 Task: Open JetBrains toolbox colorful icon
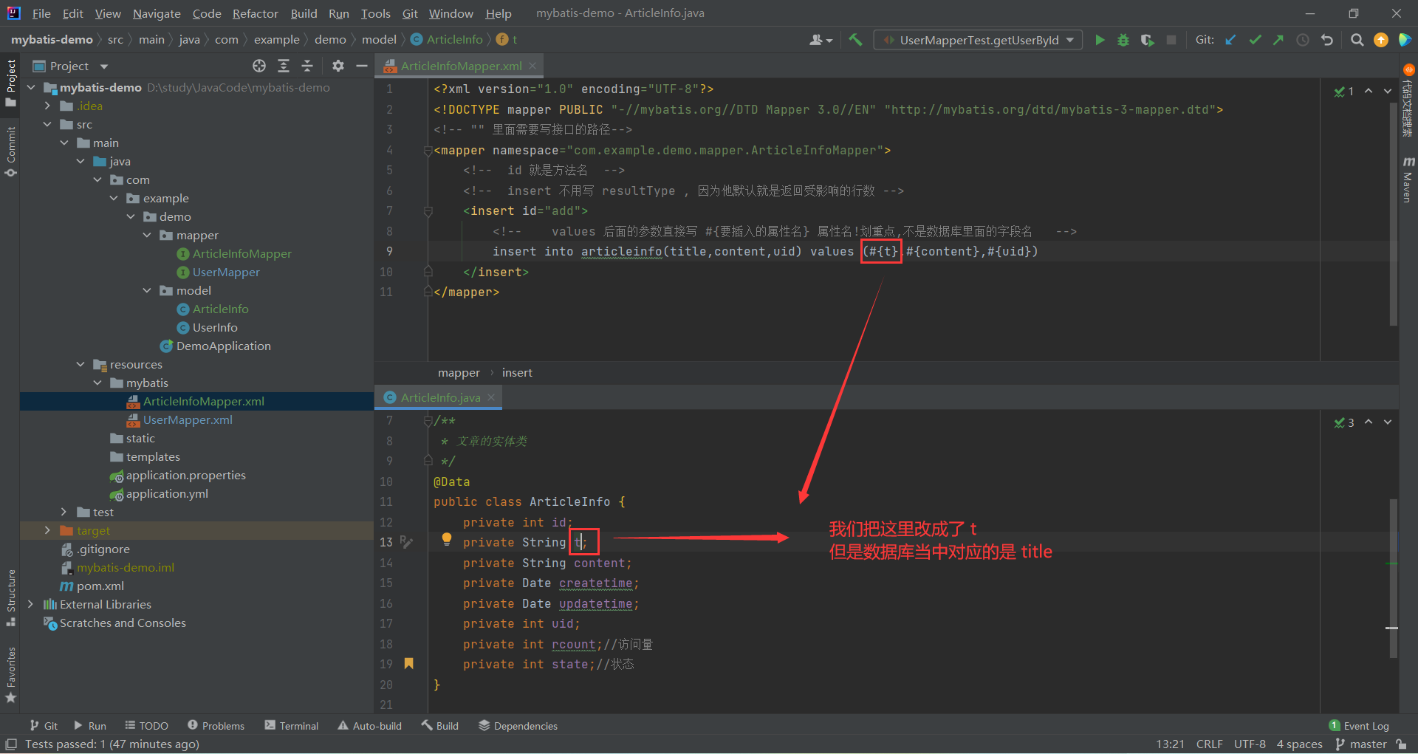pyautogui.click(x=1405, y=40)
